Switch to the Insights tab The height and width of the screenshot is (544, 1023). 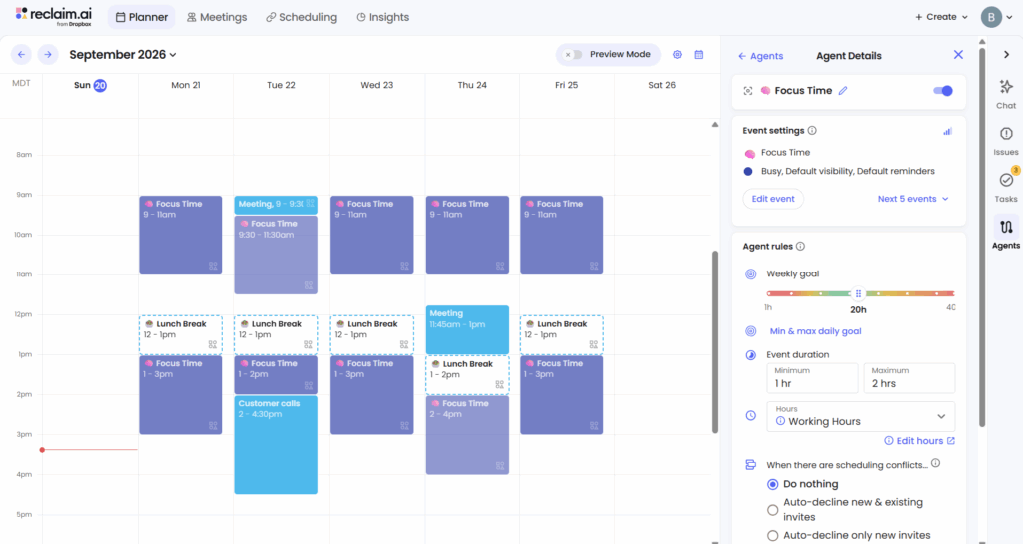[383, 17]
